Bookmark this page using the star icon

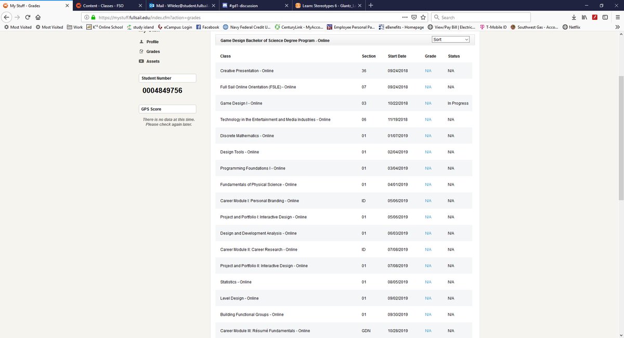423,17
